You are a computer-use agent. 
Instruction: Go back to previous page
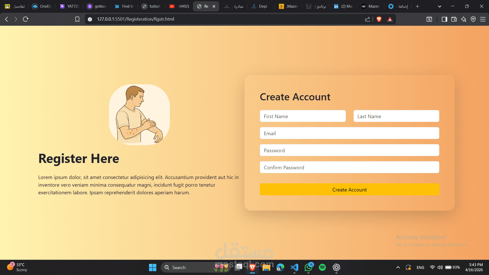(7, 19)
